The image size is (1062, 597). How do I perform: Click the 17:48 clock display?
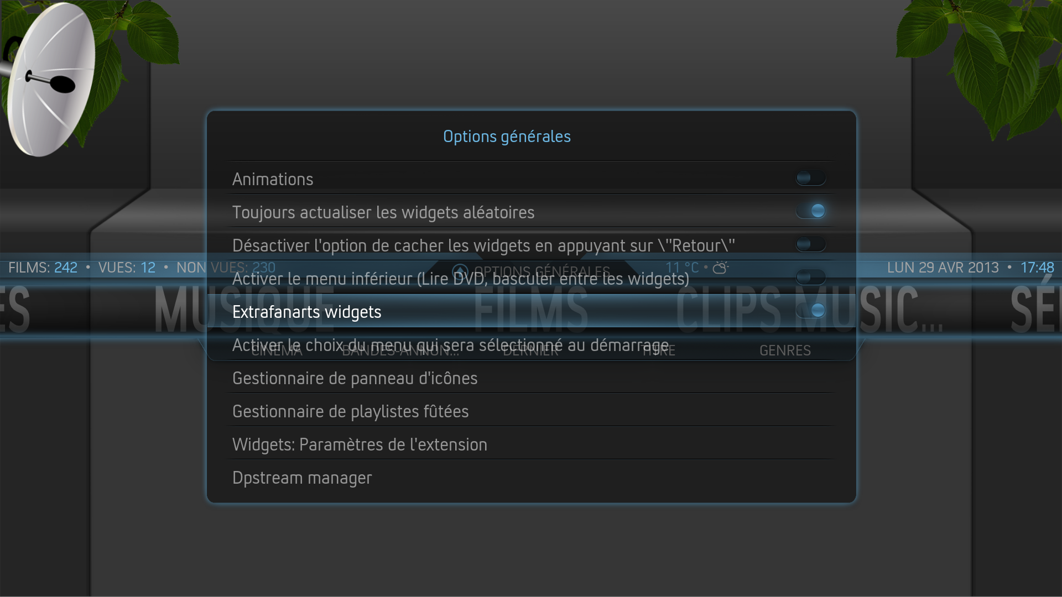click(x=1037, y=268)
